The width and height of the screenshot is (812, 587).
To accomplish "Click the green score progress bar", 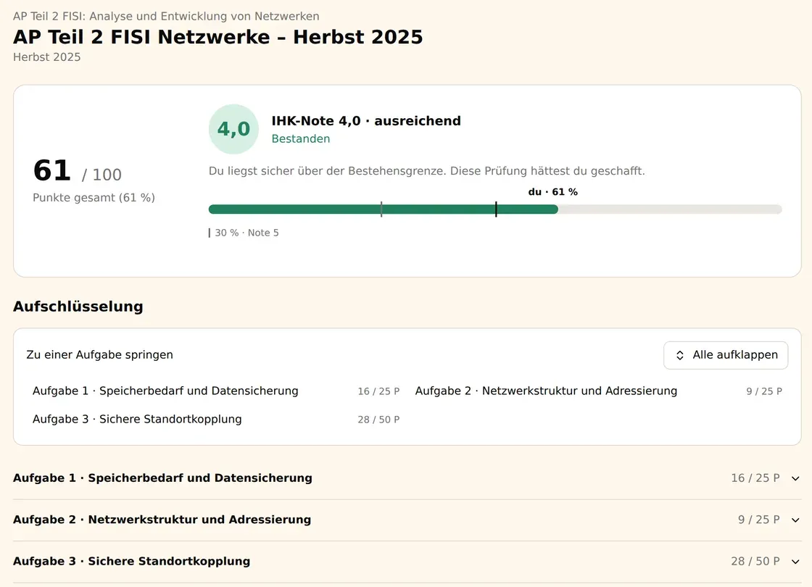I will (x=384, y=209).
